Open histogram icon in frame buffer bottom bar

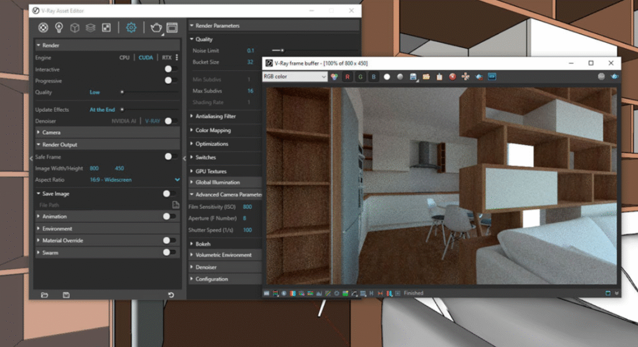coord(319,294)
